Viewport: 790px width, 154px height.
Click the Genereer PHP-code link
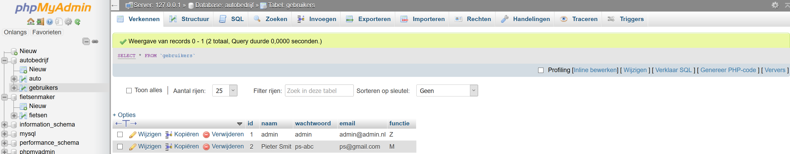(728, 70)
